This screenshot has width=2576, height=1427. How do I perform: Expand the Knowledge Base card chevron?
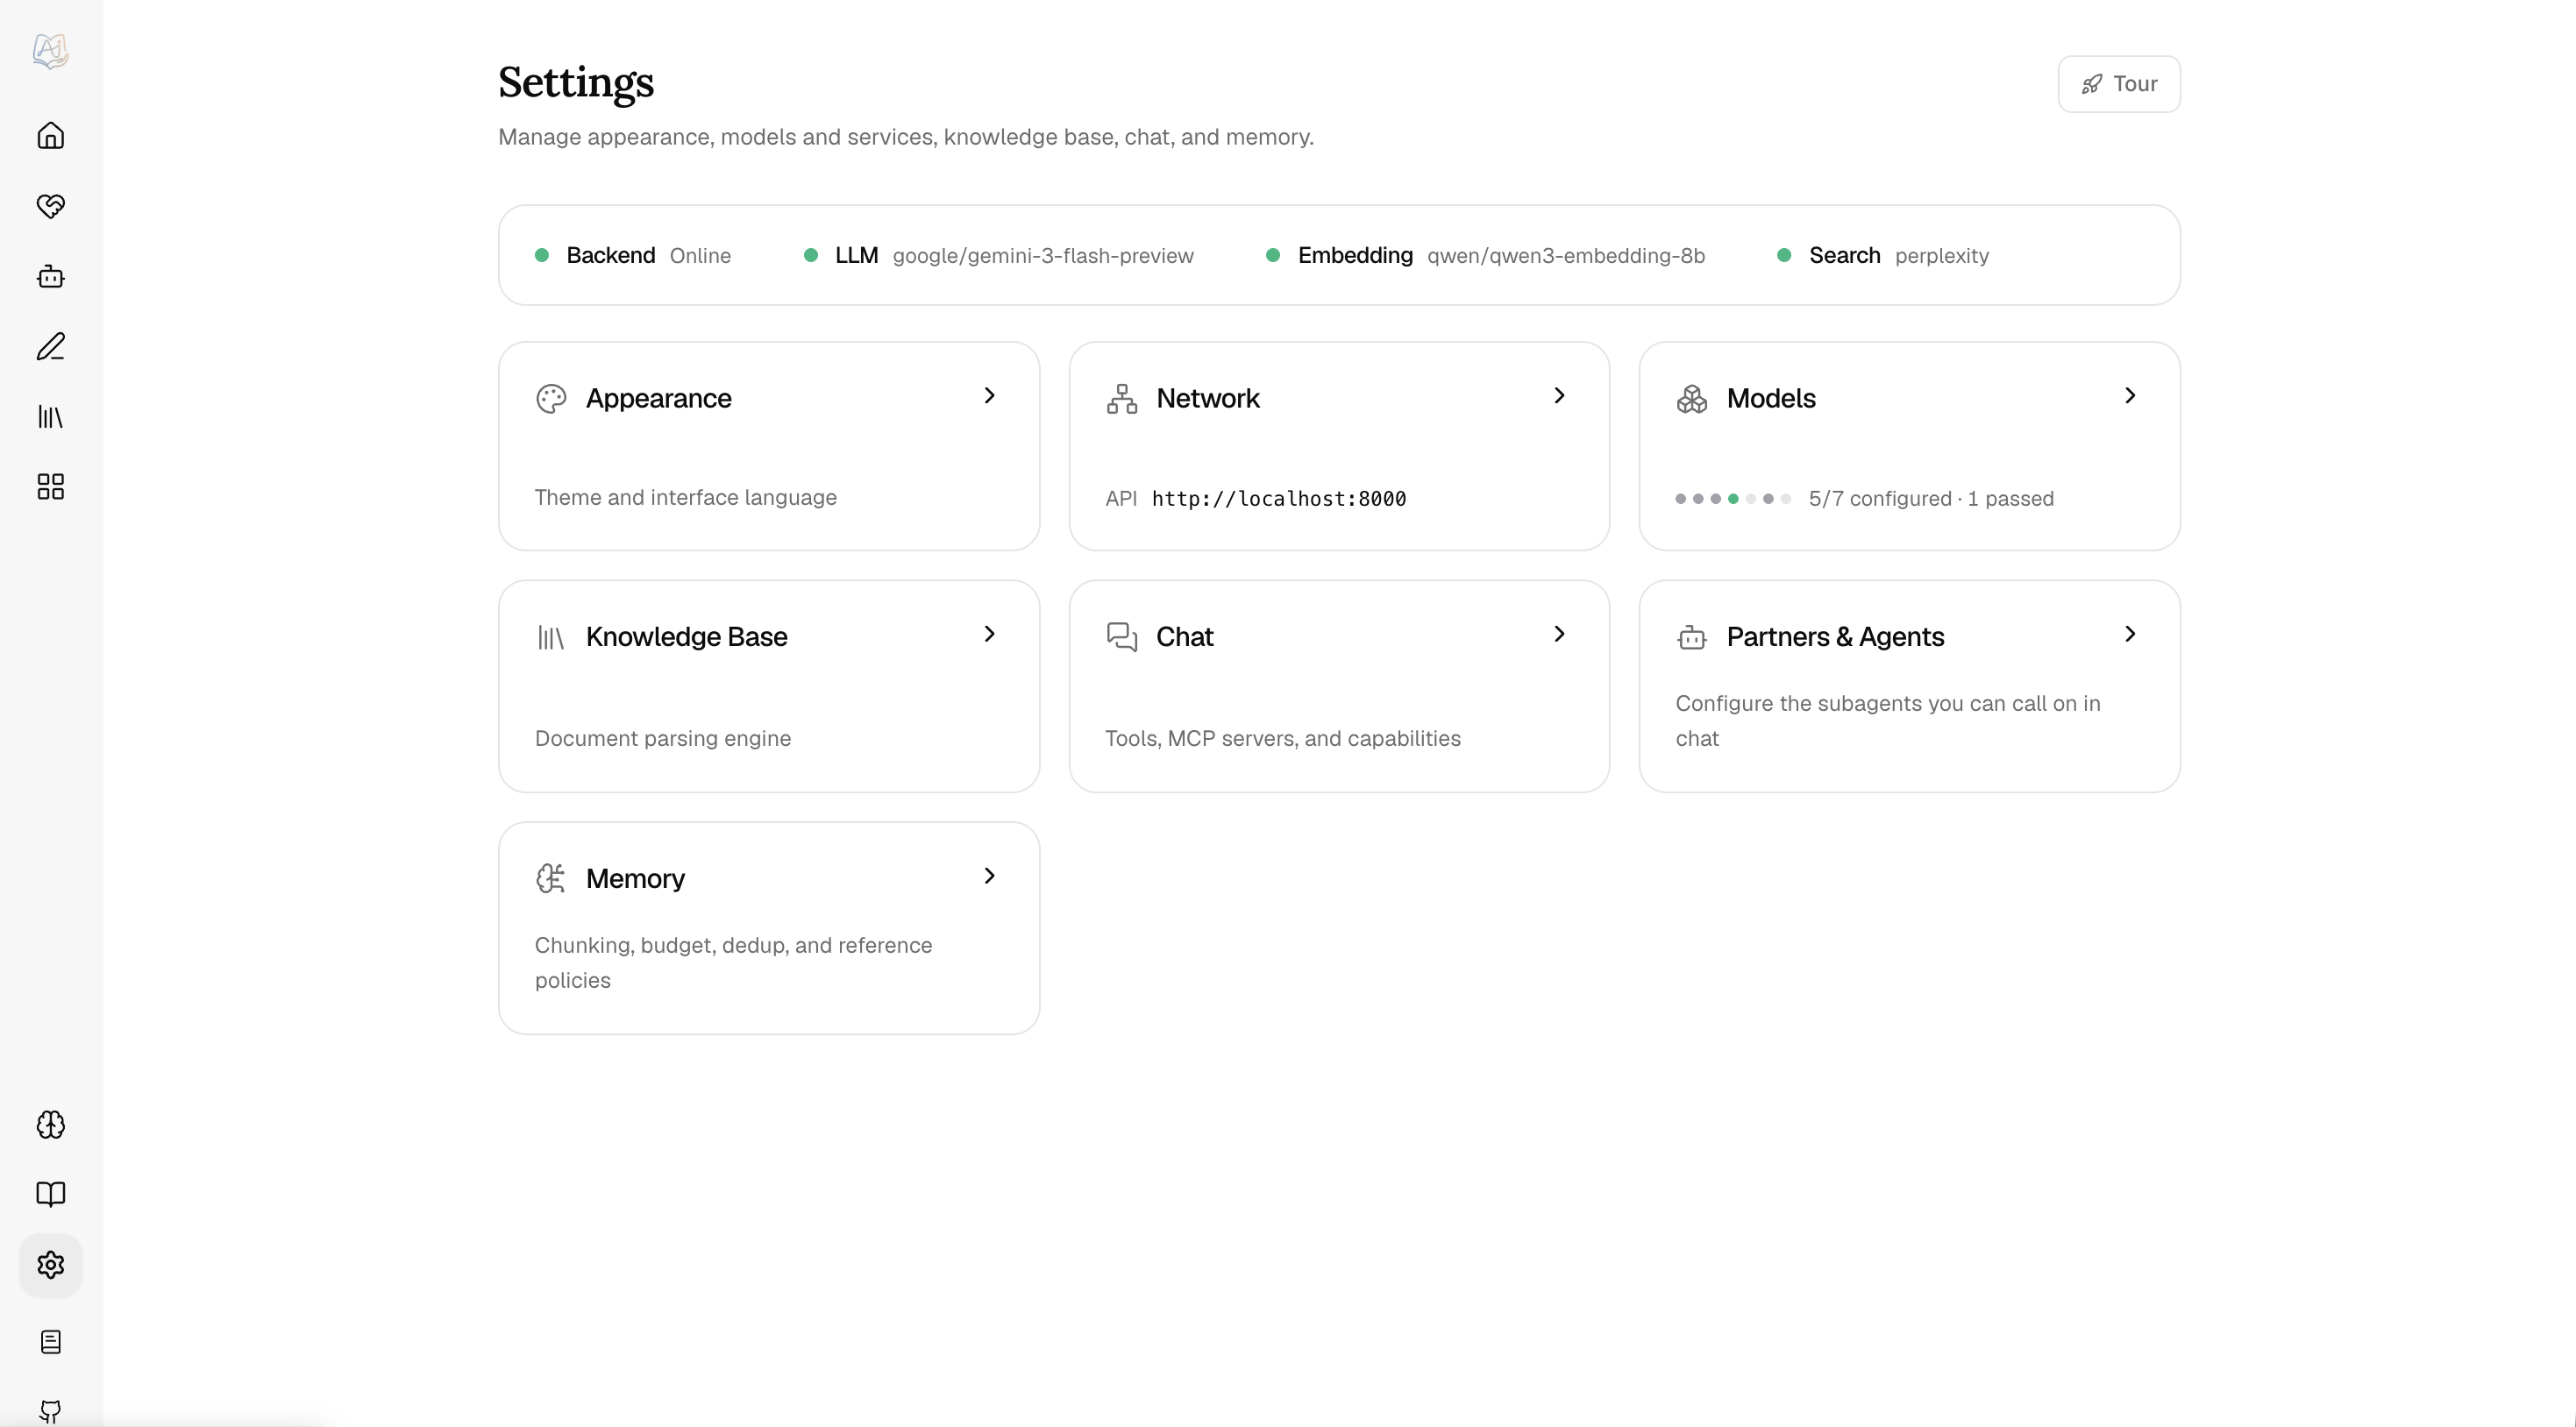pyautogui.click(x=989, y=634)
